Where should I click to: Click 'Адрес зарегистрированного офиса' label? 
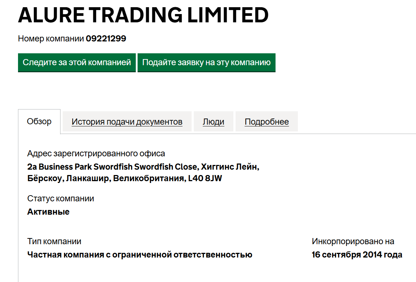click(x=96, y=153)
